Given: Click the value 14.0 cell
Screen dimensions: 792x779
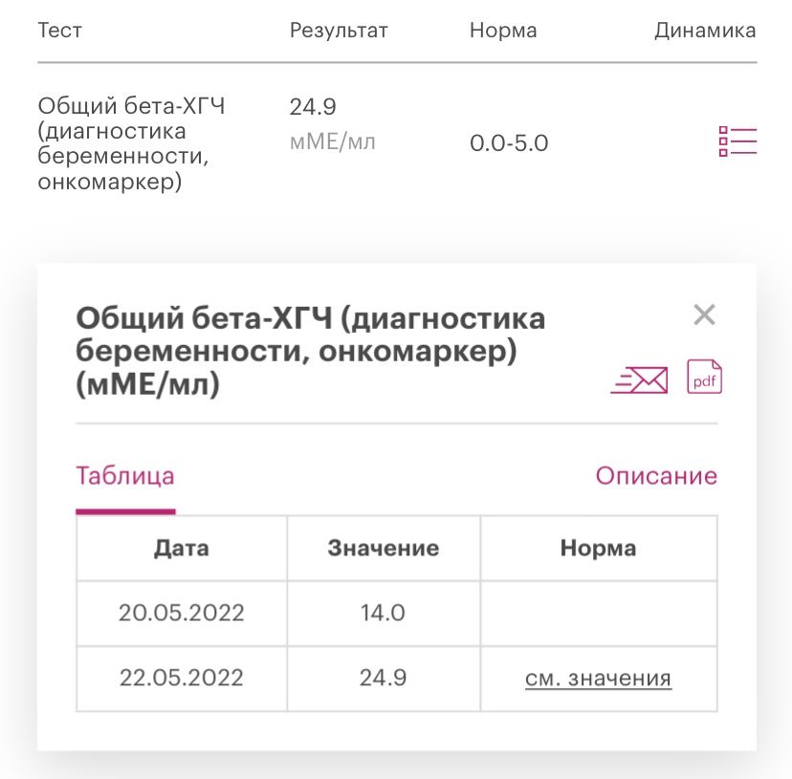Looking at the screenshot, I should pos(383,613).
